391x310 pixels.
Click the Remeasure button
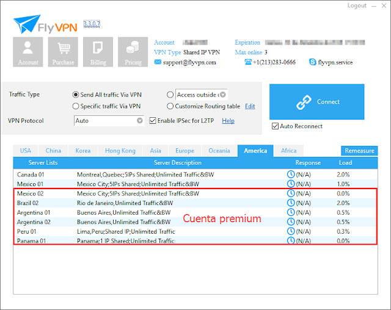pyautogui.click(x=359, y=151)
